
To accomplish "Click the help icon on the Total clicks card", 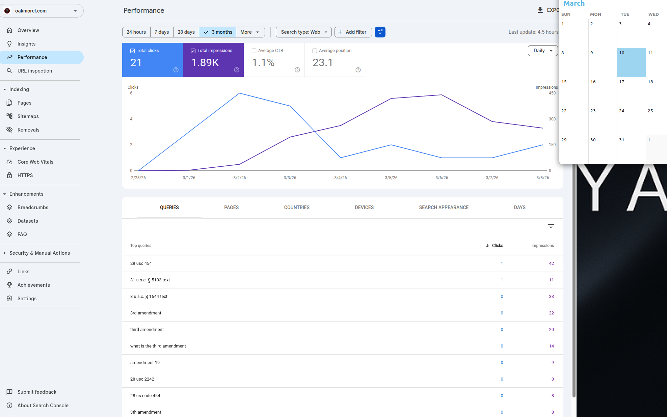I will click(176, 70).
